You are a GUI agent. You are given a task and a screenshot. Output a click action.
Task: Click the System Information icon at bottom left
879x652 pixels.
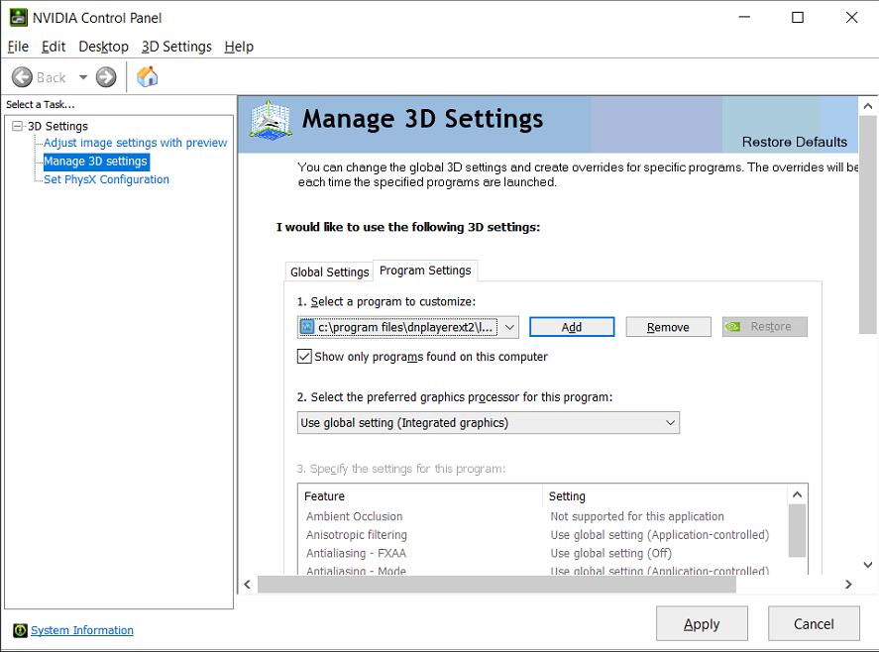[20, 630]
